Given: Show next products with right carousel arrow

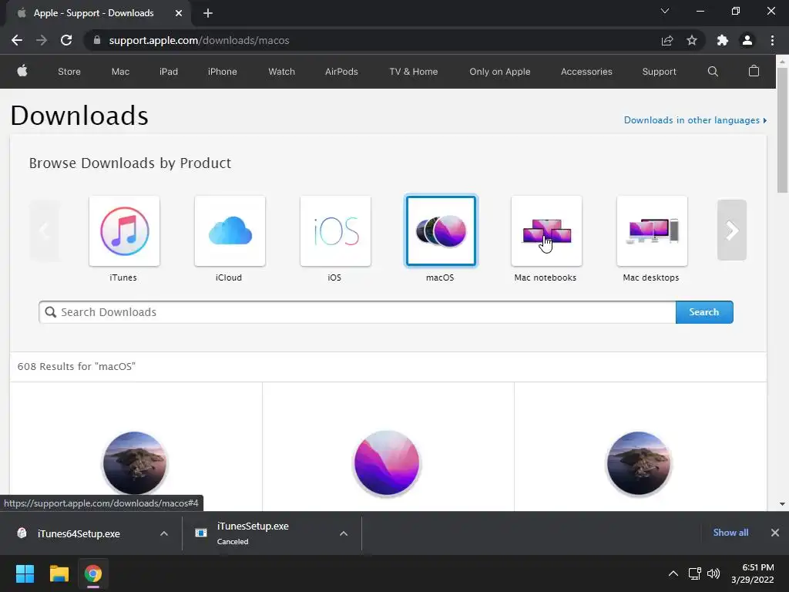Looking at the screenshot, I should 732,230.
